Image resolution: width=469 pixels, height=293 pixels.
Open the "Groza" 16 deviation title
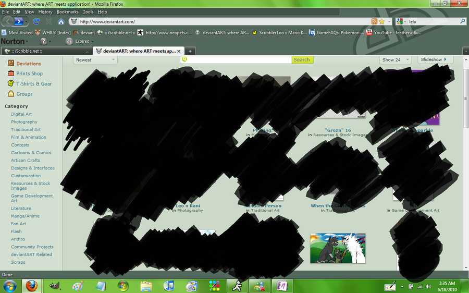(338, 130)
